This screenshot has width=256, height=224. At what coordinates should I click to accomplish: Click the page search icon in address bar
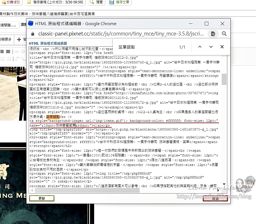coord(213,34)
